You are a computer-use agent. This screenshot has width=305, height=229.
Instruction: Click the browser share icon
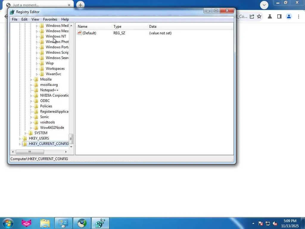252,17
